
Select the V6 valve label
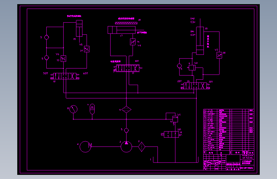pyautogui.click(x=58, y=54)
